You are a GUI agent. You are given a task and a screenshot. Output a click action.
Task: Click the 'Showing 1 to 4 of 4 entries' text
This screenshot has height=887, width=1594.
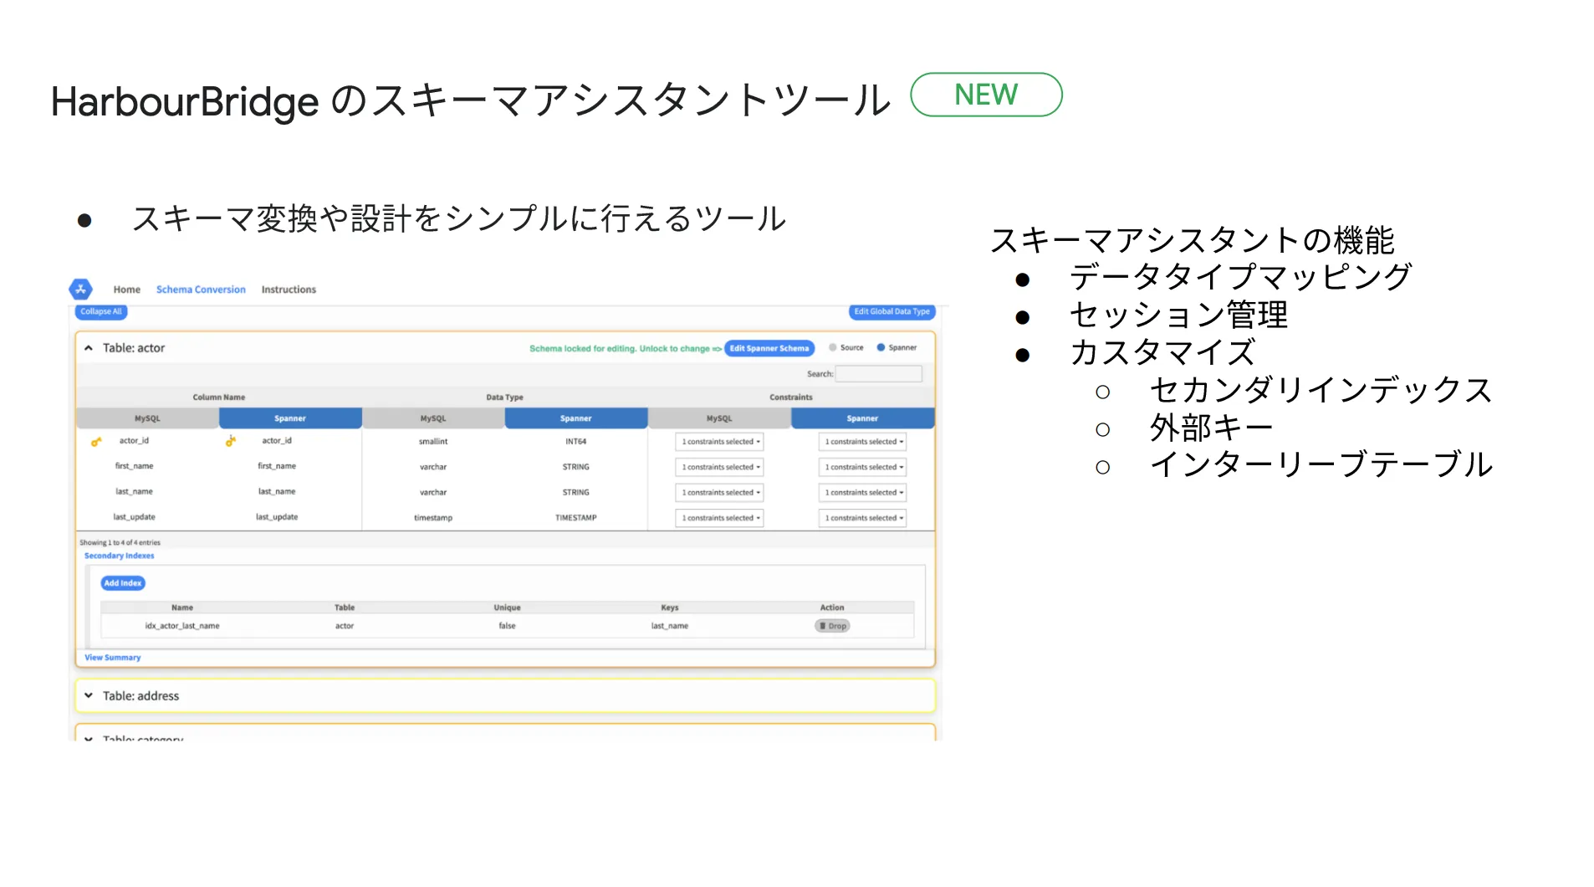(120, 542)
